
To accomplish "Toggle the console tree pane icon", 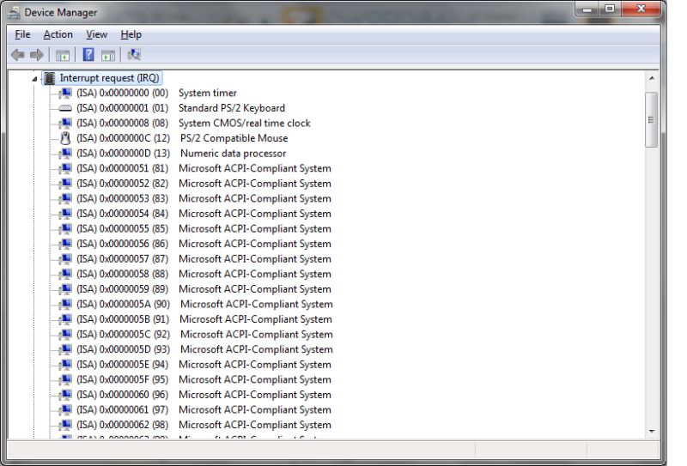I will click(x=63, y=55).
